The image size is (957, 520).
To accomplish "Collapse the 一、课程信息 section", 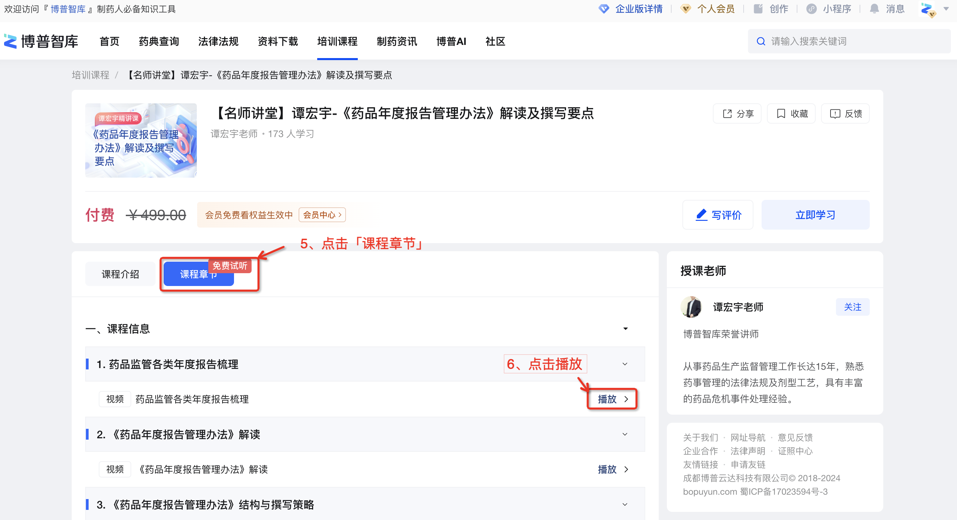I will pyautogui.click(x=626, y=329).
